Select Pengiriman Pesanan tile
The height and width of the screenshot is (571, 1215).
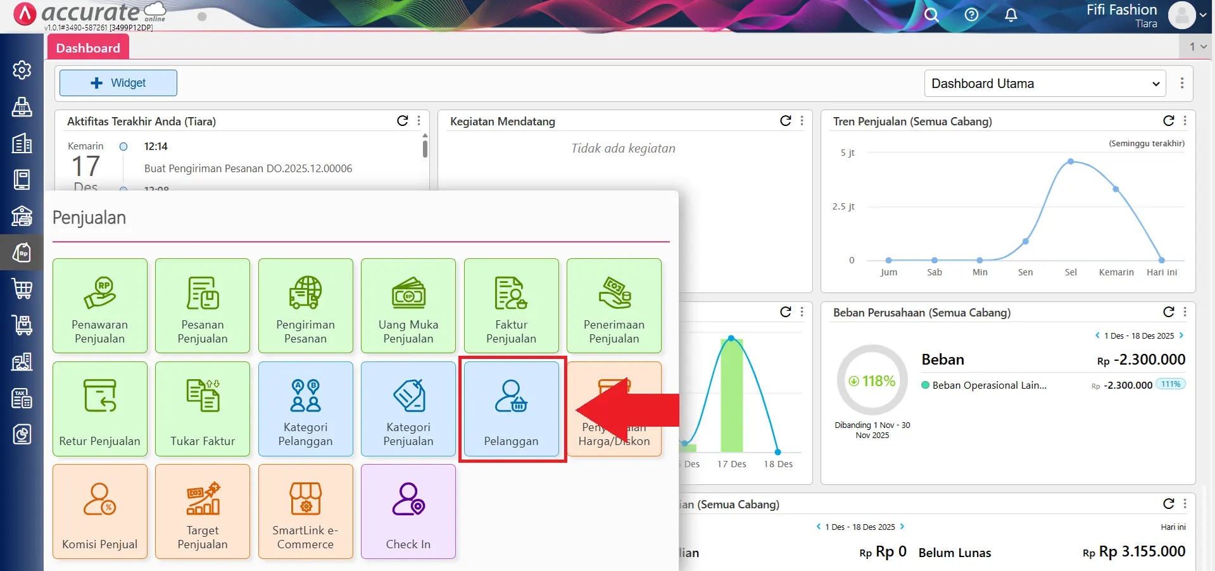click(305, 306)
